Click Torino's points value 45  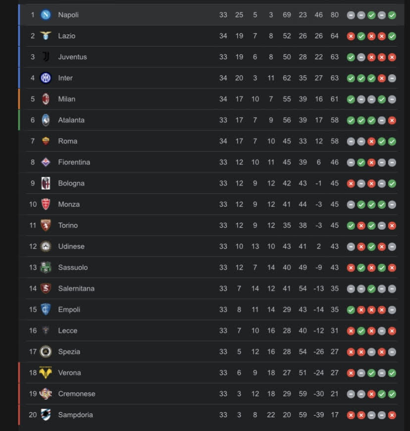click(x=334, y=225)
